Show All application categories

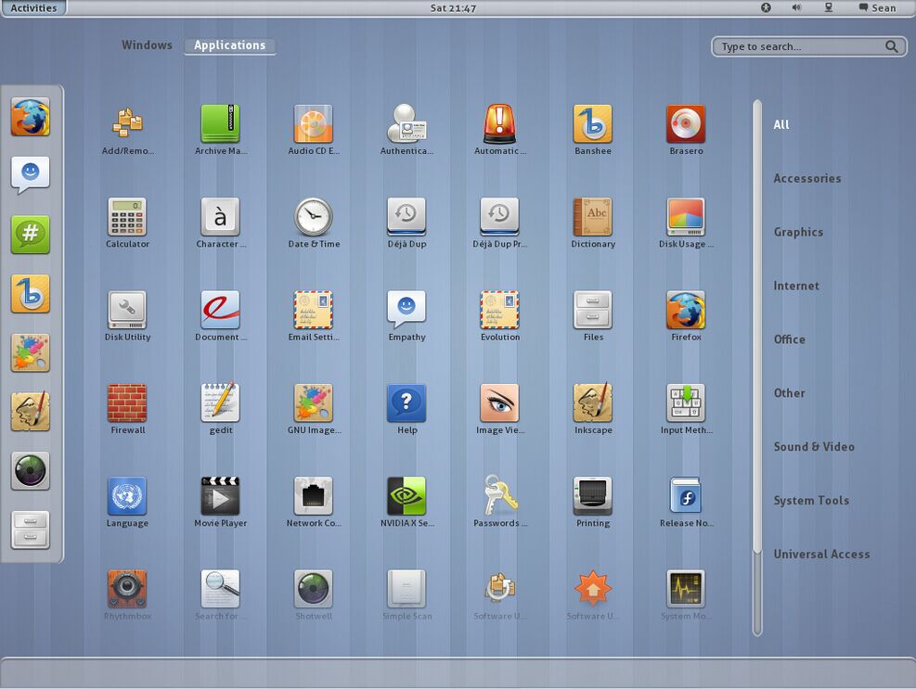pyautogui.click(x=781, y=124)
